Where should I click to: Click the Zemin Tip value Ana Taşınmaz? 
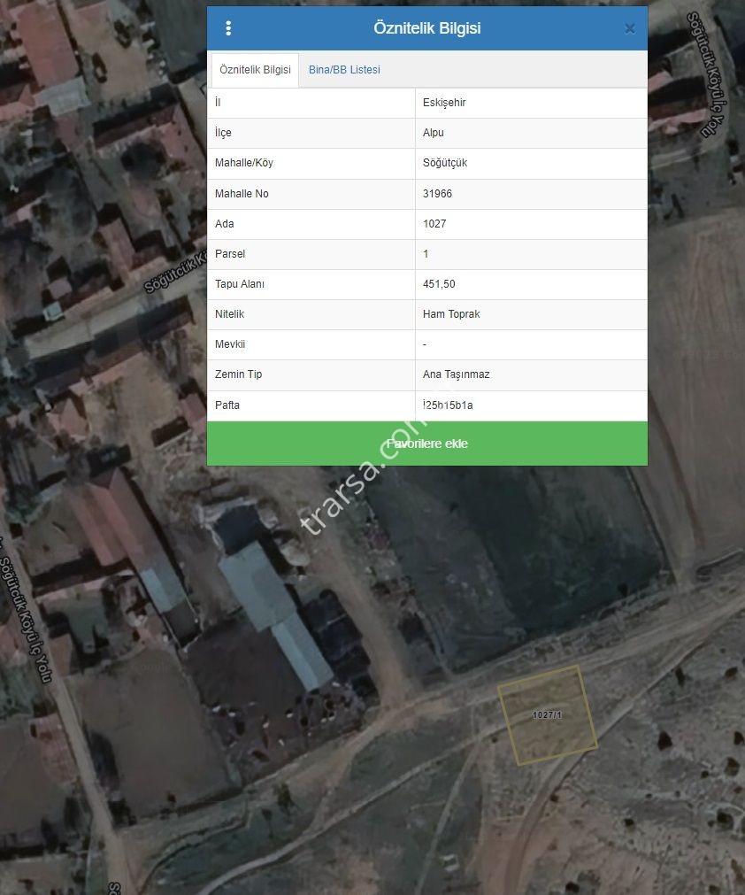457,374
